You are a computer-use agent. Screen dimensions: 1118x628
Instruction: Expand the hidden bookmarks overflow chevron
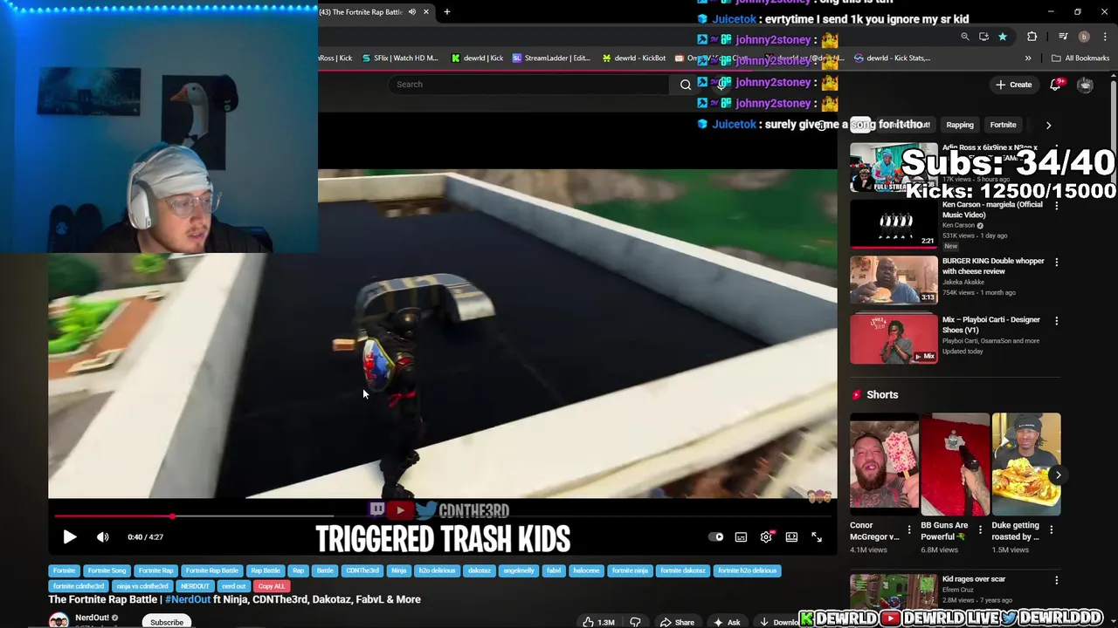(x=1028, y=58)
